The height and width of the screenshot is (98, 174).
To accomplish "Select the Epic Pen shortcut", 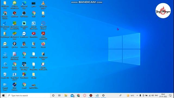I will [x=14, y=45].
